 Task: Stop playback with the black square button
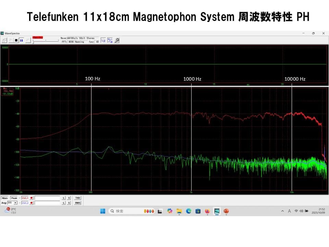click(16, 40)
